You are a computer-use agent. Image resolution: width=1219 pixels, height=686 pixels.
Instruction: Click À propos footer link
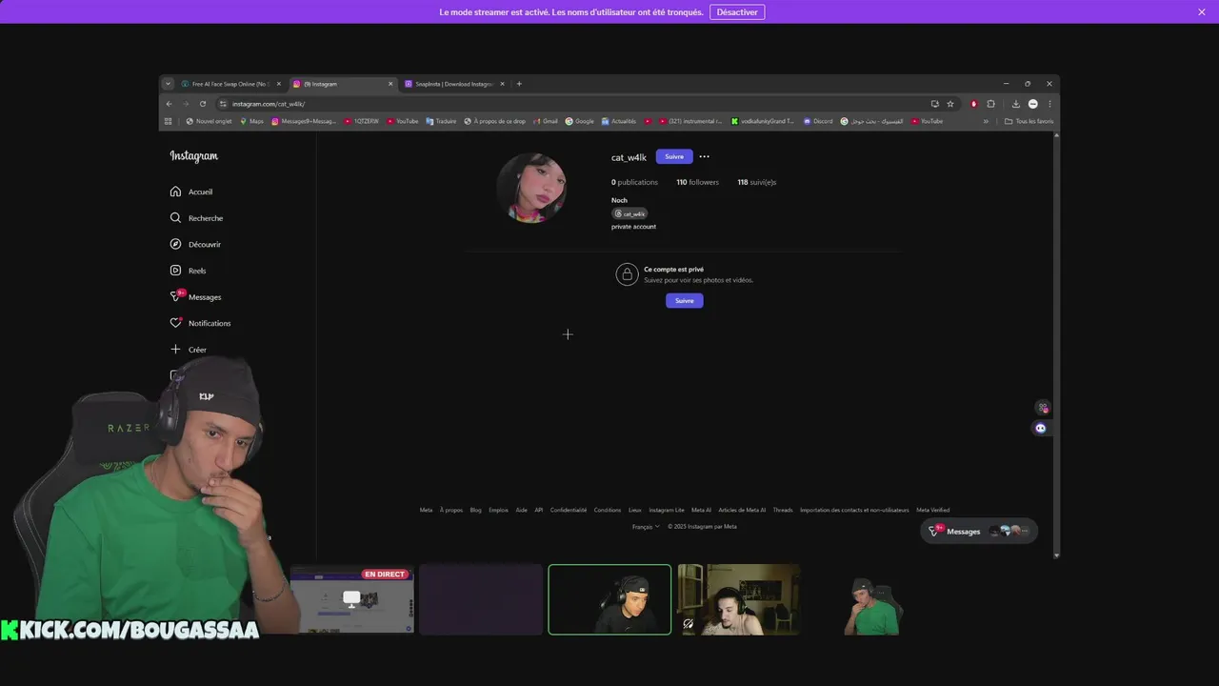coord(451,510)
